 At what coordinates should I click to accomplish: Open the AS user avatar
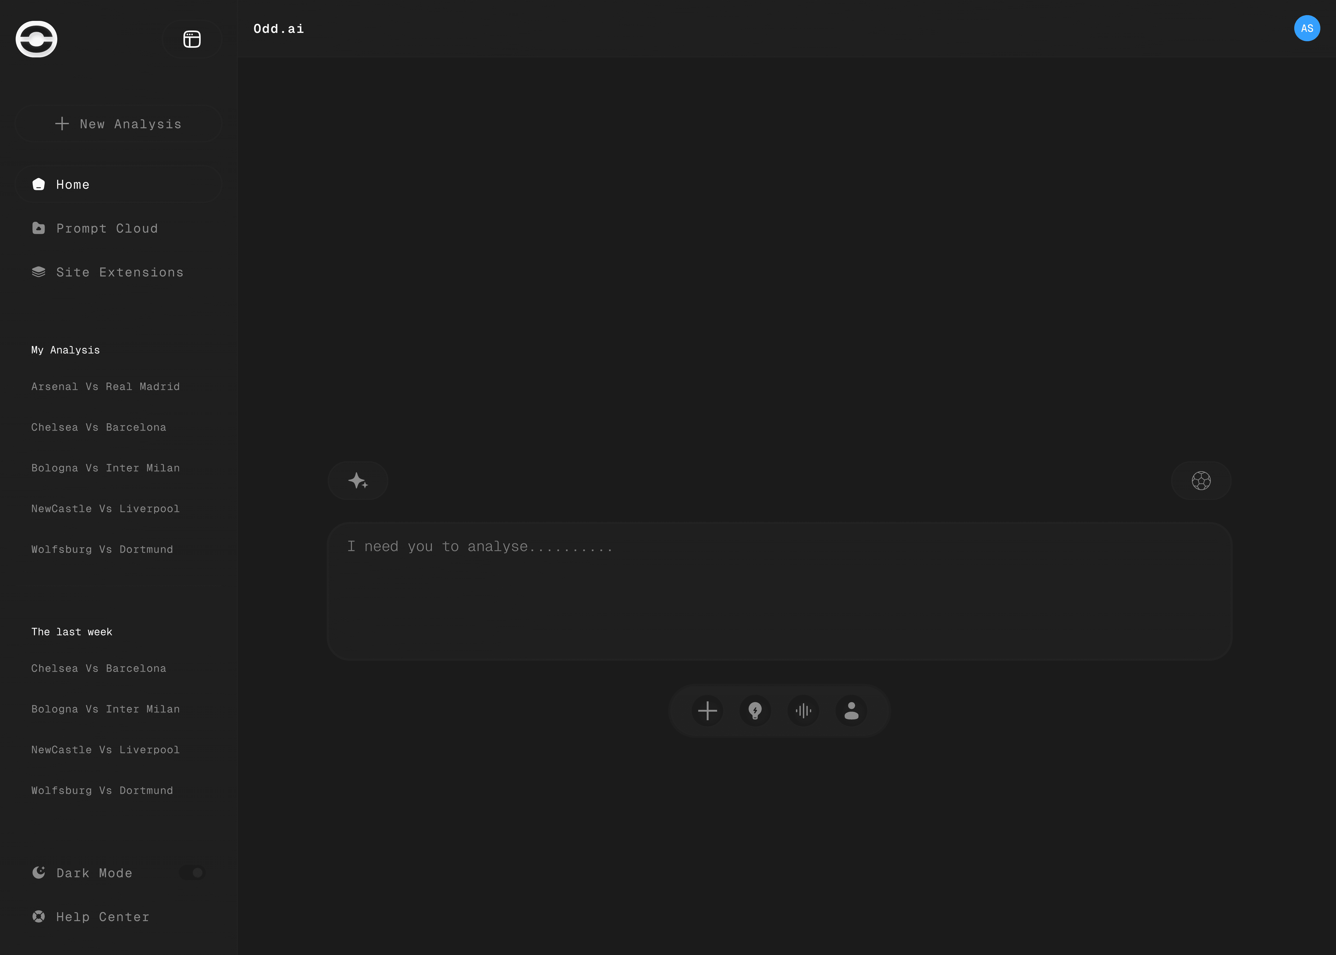pyautogui.click(x=1307, y=28)
